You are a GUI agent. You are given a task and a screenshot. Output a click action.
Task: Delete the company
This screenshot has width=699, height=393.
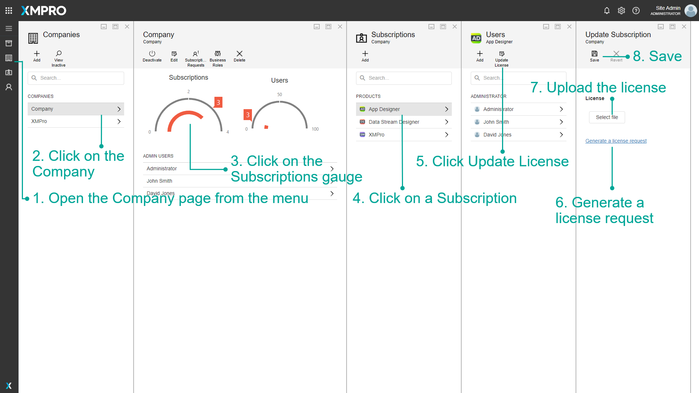coord(240,56)
